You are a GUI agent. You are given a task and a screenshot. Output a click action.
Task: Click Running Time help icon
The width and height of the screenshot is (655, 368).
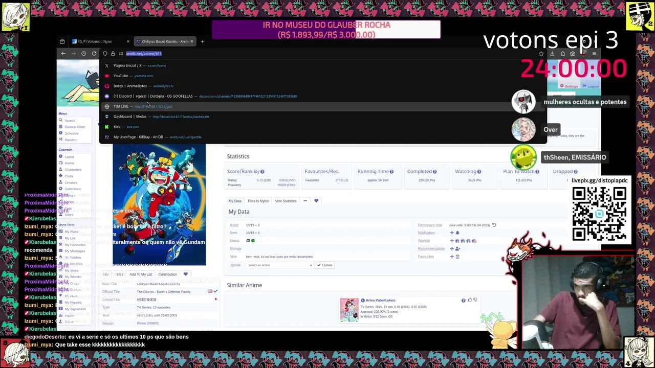[x=391, y=172]
